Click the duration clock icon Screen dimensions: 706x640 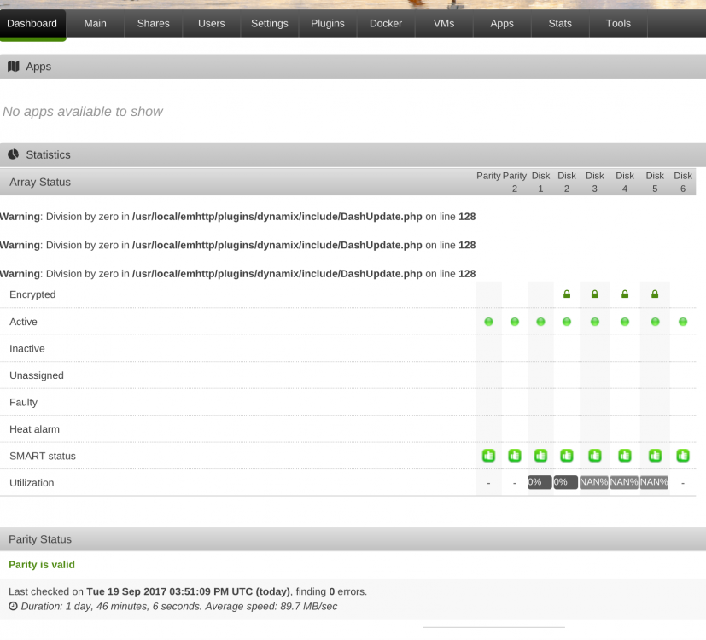click(x=13, y=606)
